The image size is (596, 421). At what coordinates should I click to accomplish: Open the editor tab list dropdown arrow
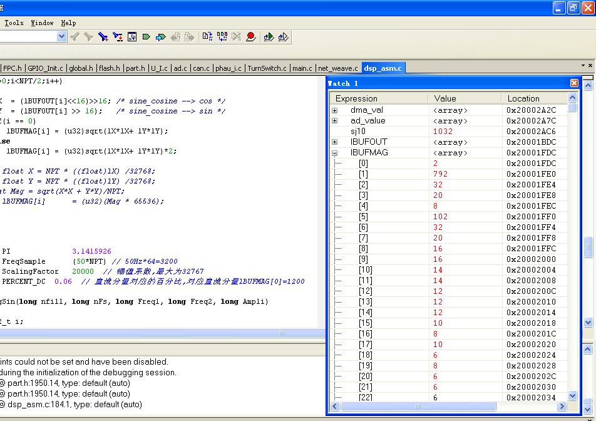pos(583,65)
